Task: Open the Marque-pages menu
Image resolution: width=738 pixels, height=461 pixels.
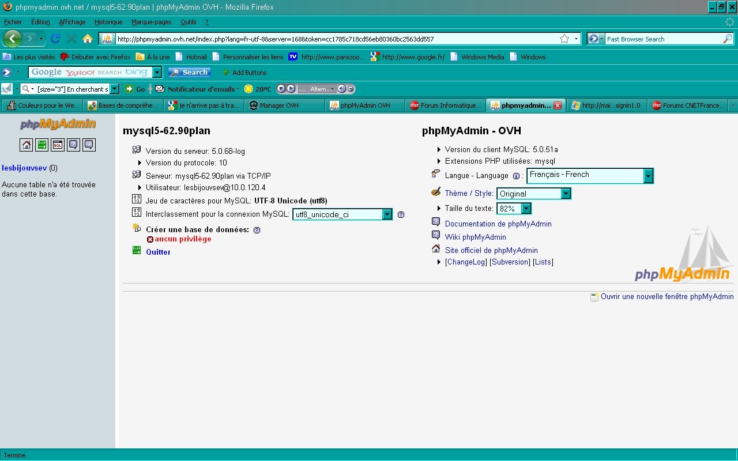Action: tap(152, 22)
